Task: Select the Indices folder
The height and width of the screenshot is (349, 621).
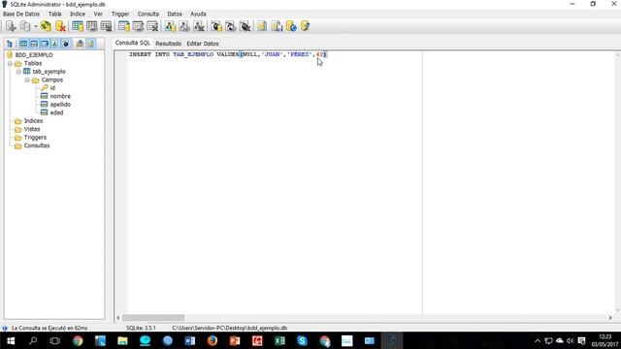Action: [x=33, y=121]
